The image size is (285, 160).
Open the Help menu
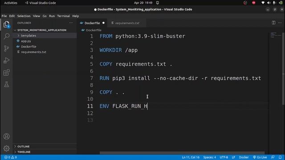76,16
